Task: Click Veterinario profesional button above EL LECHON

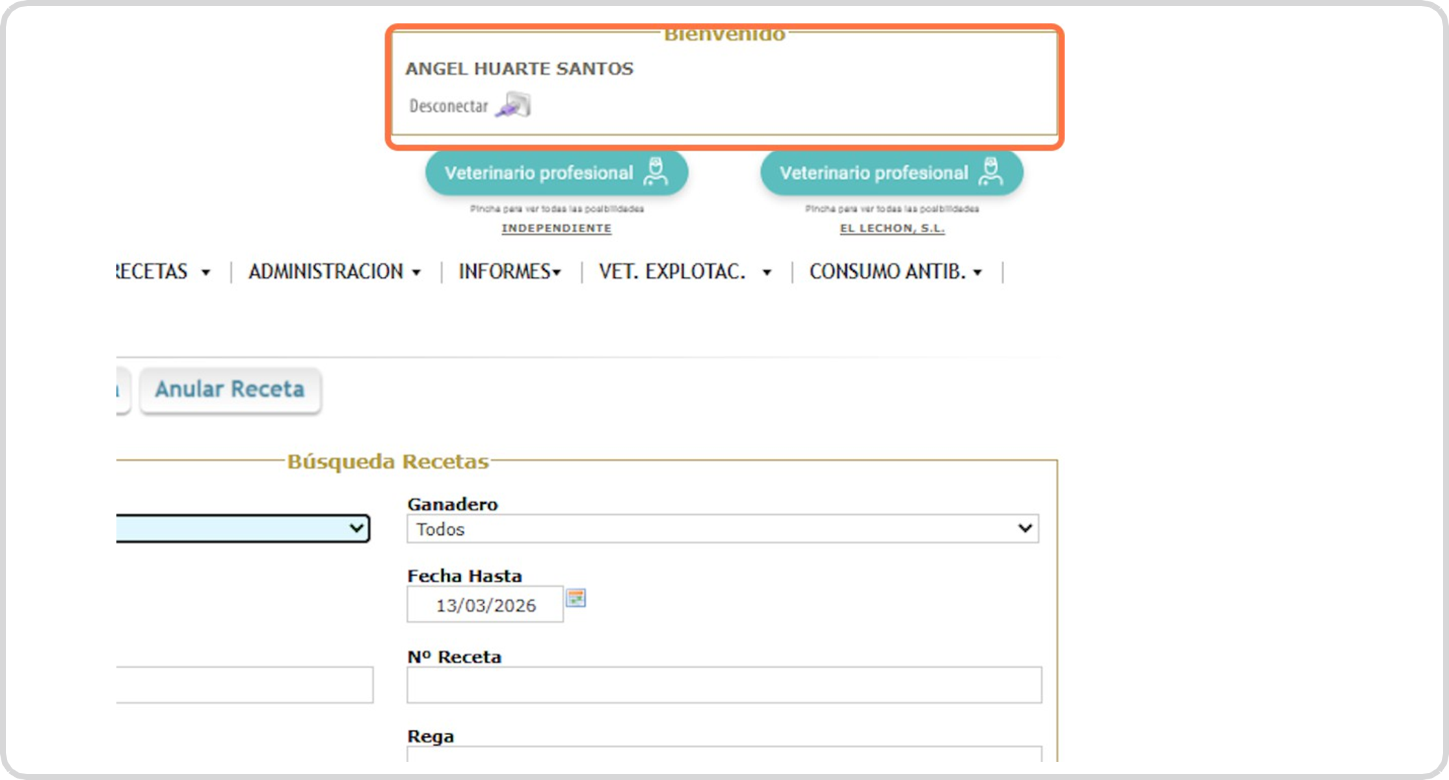Action: (873, 173)
